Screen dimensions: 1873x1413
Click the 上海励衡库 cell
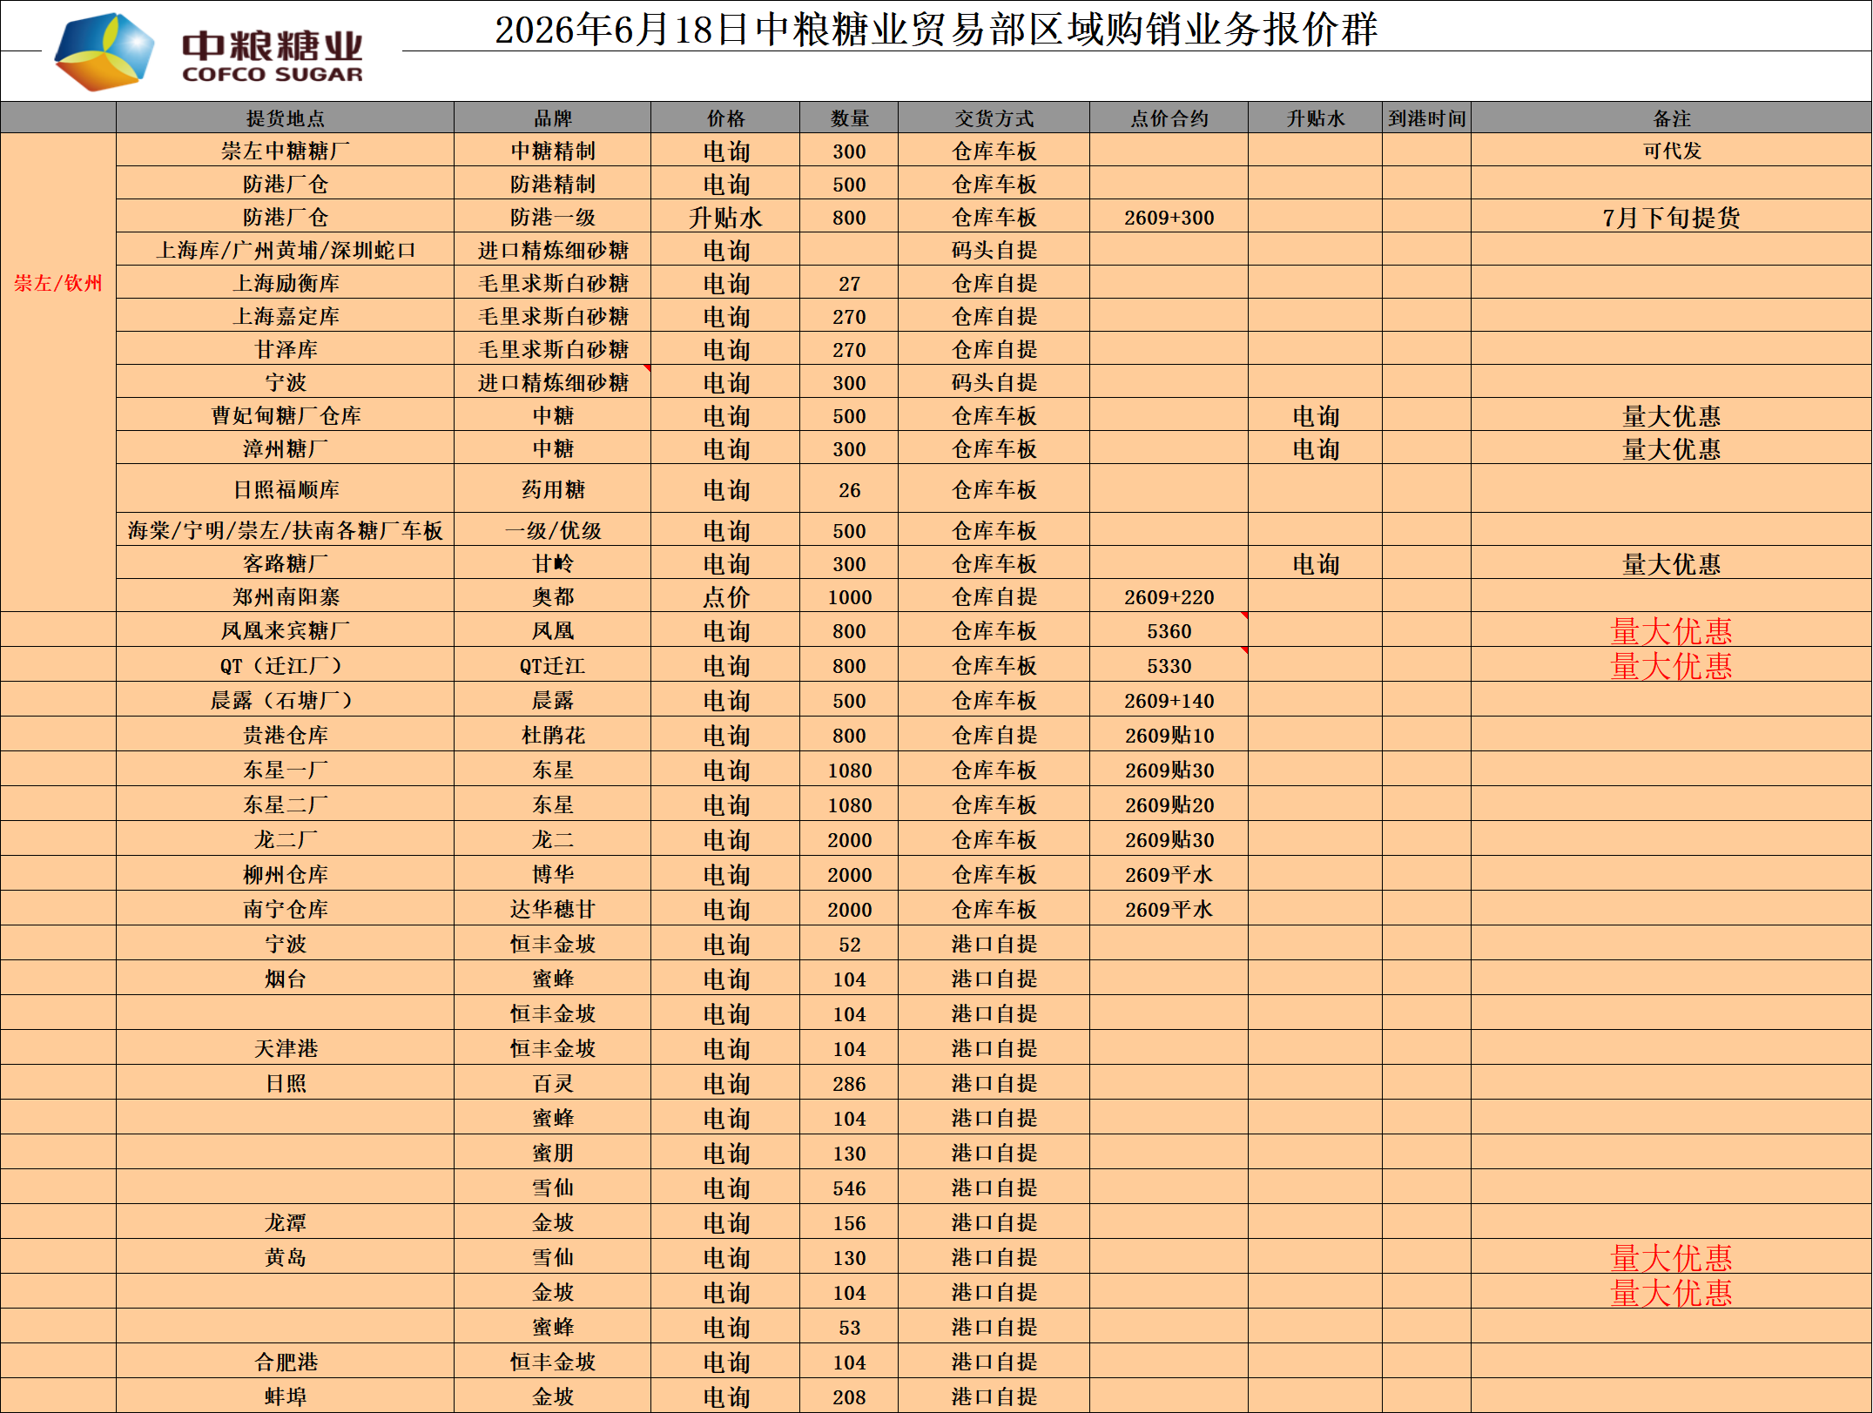point(286,283)
